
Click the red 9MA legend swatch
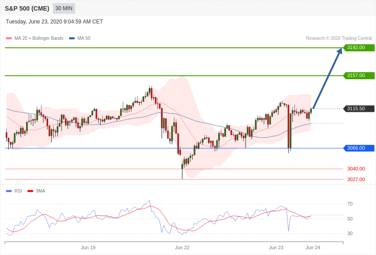[31, 191]
